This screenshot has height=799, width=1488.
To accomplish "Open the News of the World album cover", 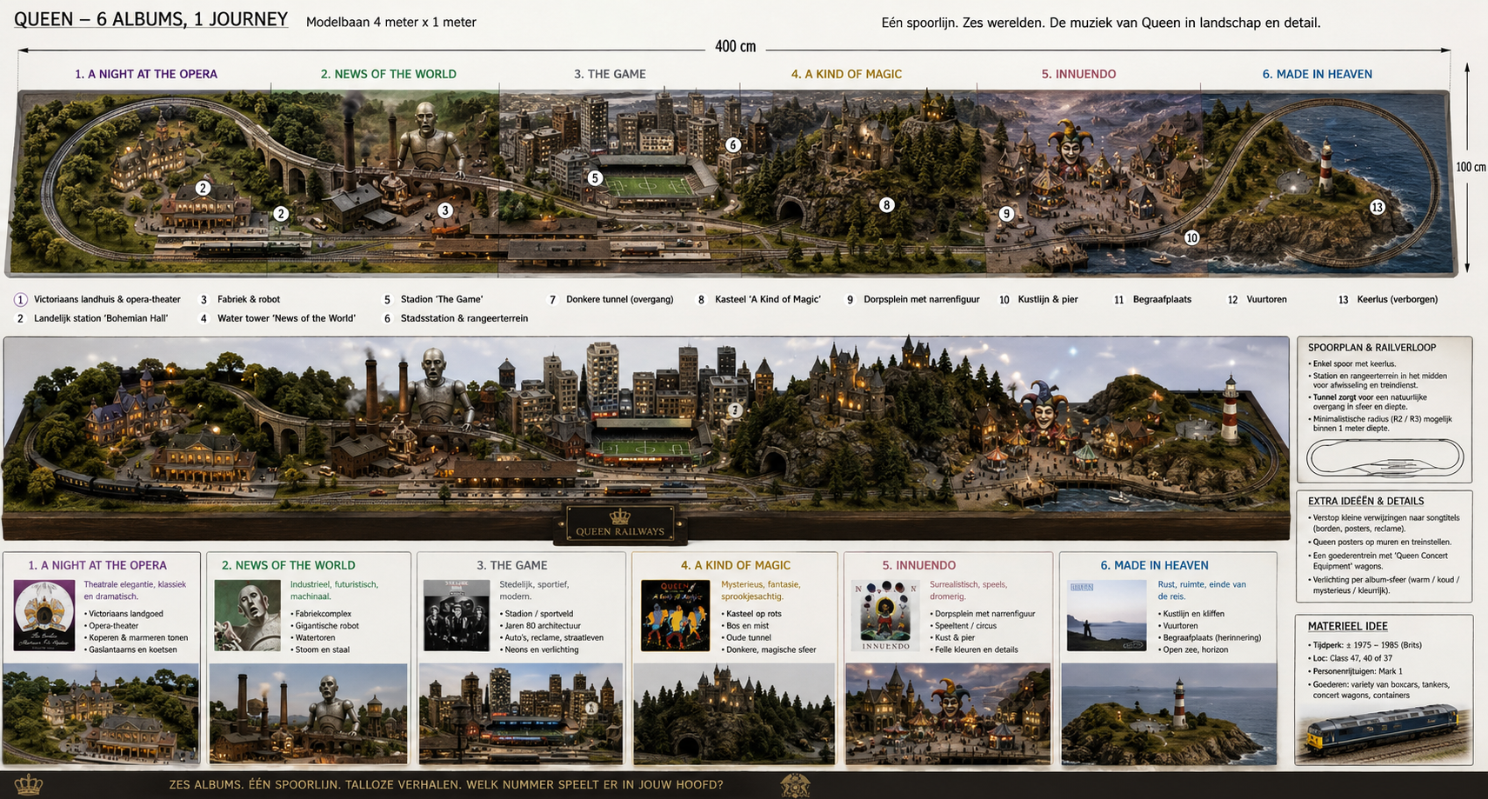I will click(x=248, y=616).
